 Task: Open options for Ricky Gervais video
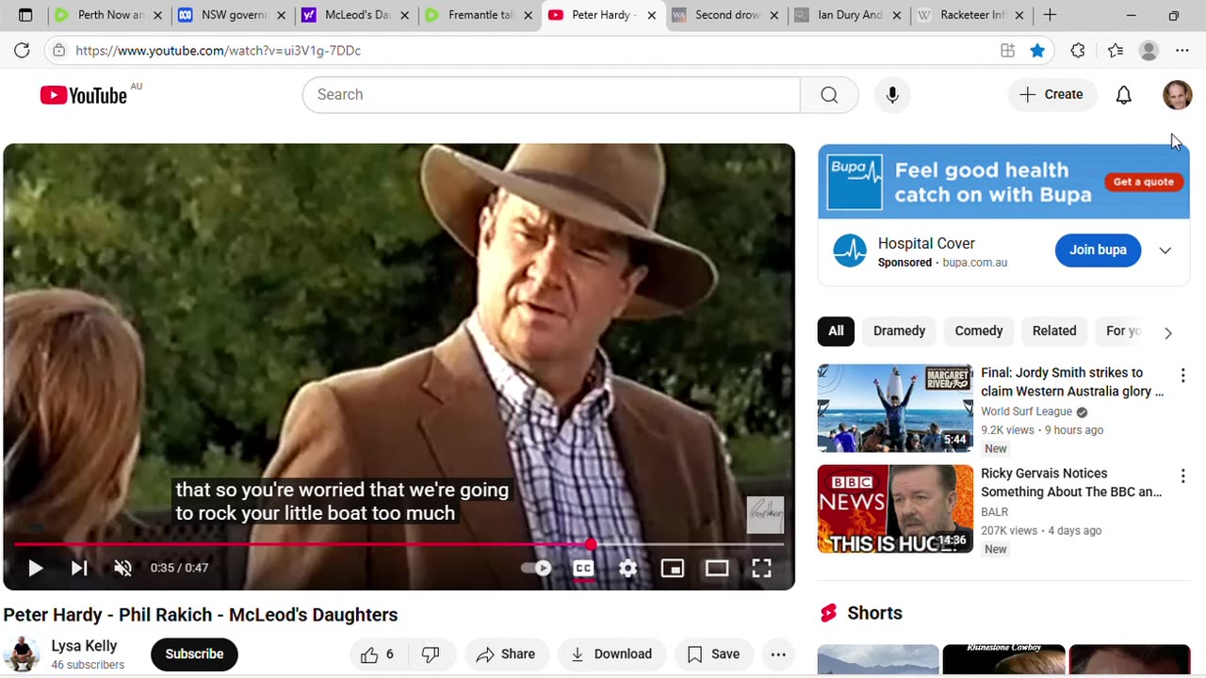(x=1182, y=476)
